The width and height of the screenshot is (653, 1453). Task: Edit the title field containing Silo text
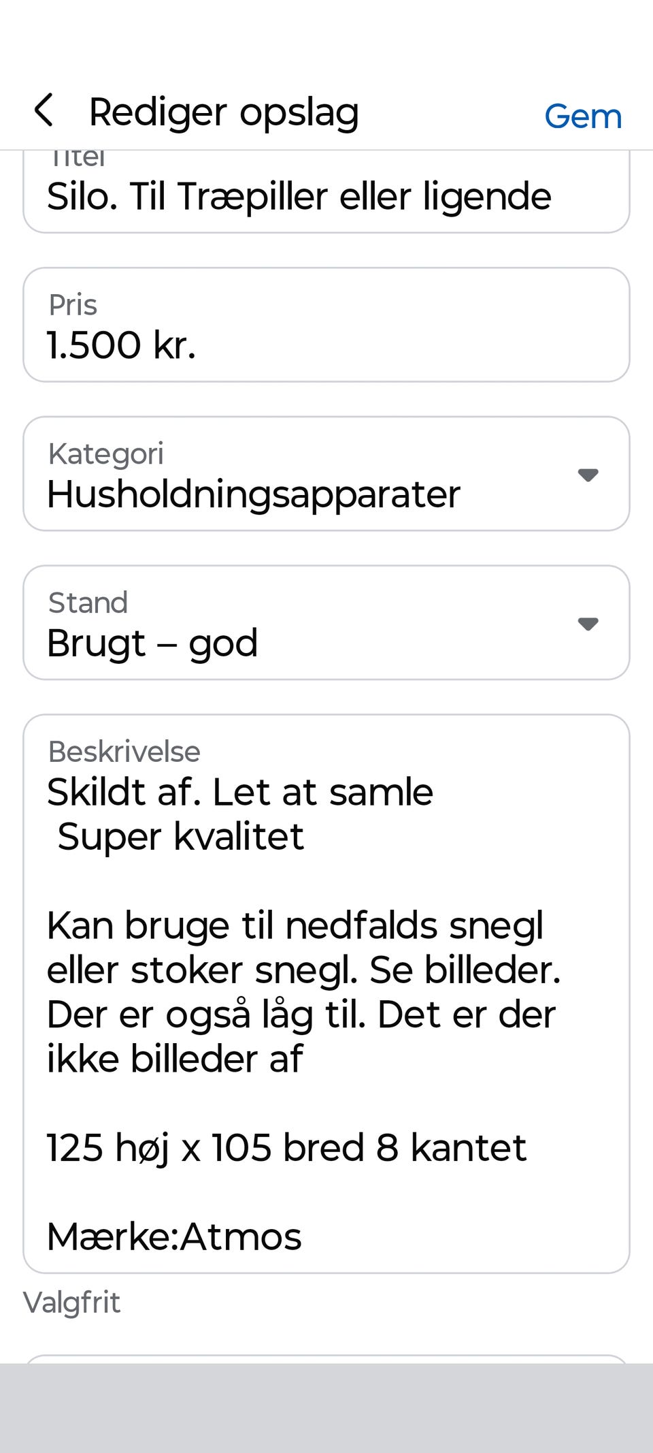coord(299,197)
